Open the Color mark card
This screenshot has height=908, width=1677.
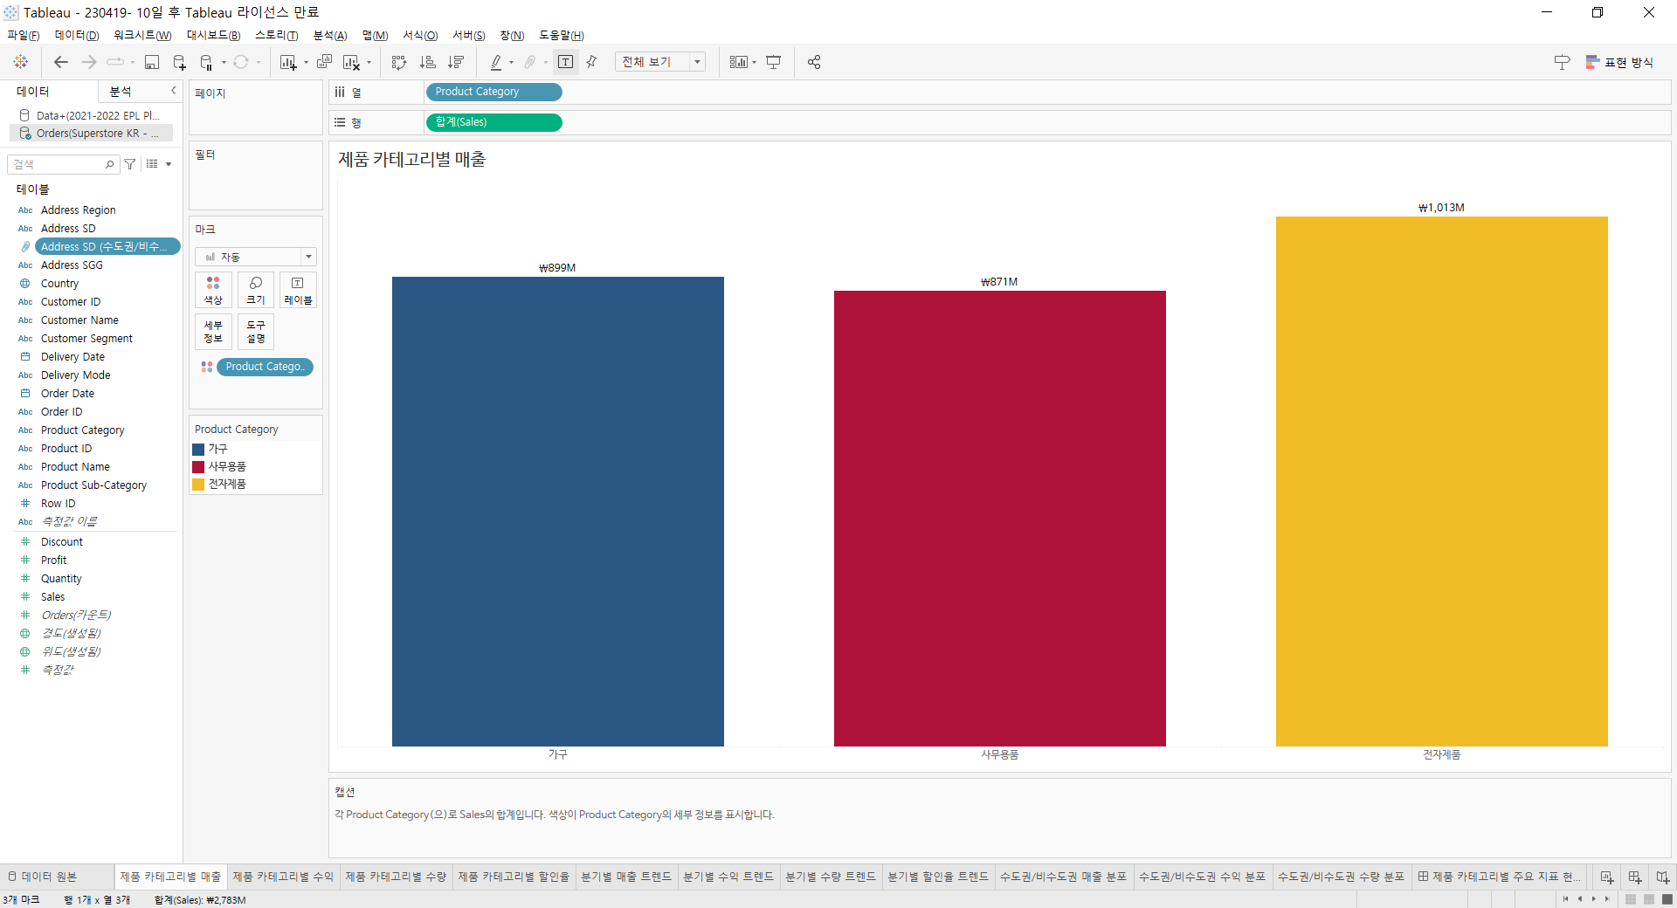click(x=213, y=290)
